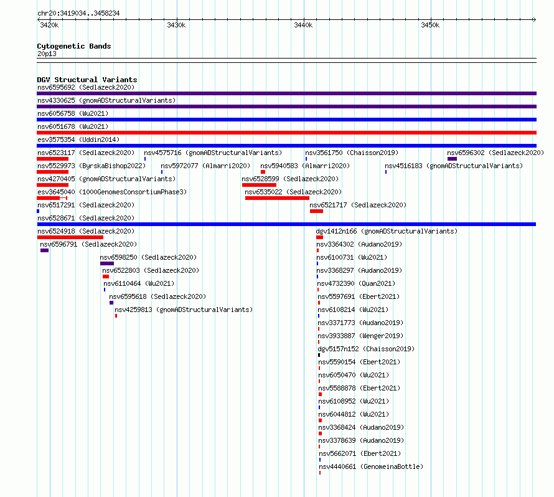Open nsv6521717 (Sedlazeck2020) label

358,205
